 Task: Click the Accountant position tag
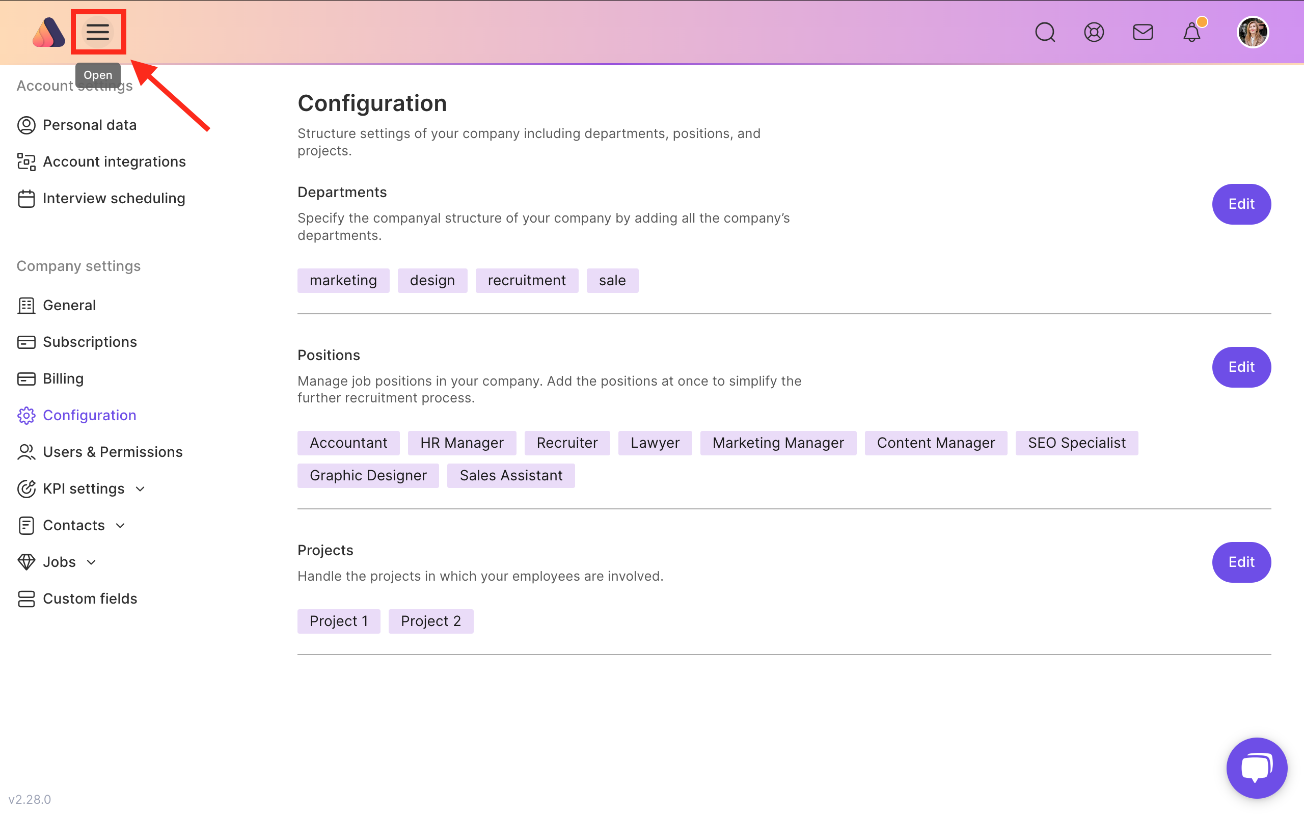[348, 443]
